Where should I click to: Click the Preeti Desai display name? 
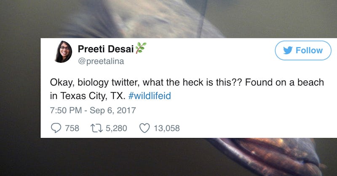tap(106, 49)
